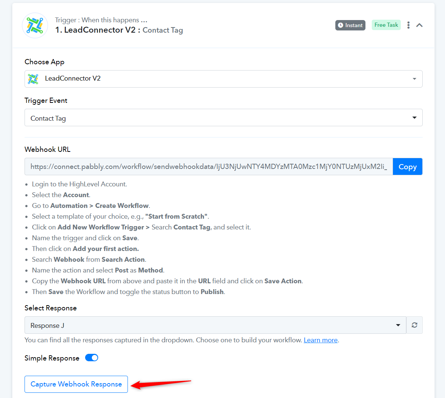Image resolution: width=445 pixels, height=398 pixels.
Task: Click the instruction about pasting Webhook URL and Save Action
Action: click(x=167, y=281)
